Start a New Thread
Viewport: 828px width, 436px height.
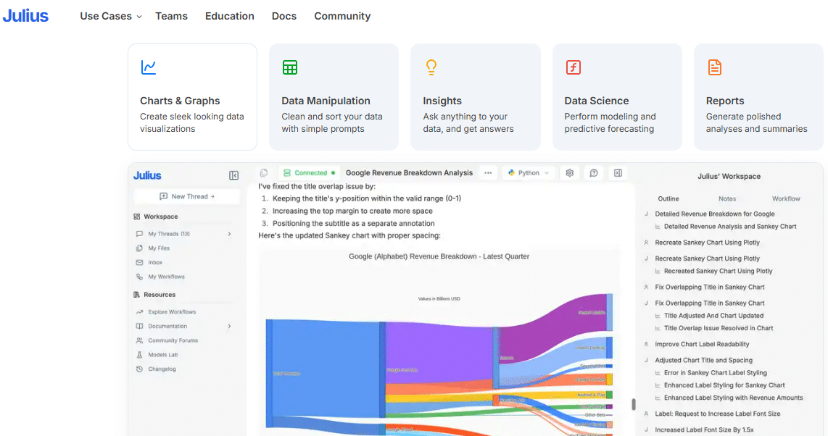pyautogui.click(x=187, y=197)
